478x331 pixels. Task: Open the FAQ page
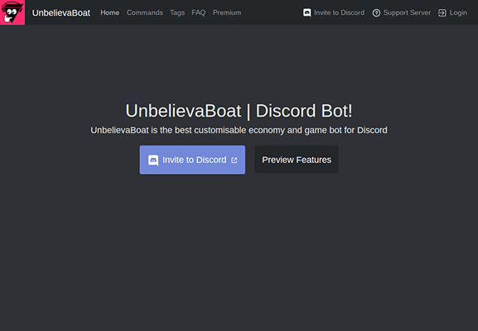199,12
